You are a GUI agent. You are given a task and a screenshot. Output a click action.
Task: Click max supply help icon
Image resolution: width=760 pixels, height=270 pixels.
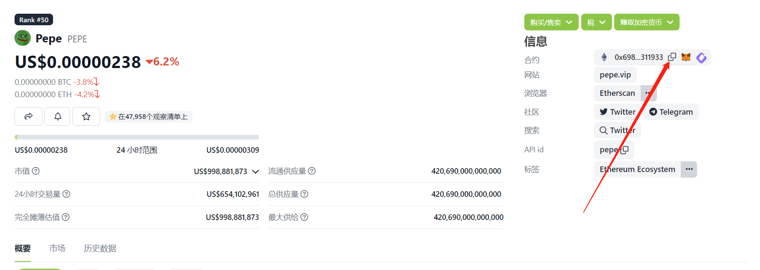pos(304,217)
